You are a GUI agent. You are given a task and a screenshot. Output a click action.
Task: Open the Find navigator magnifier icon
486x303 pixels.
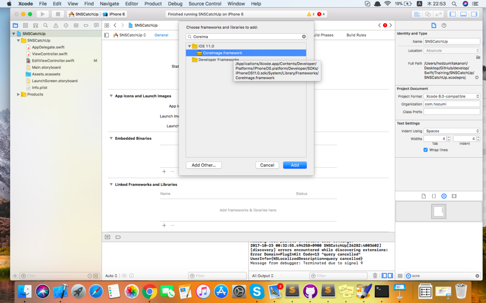[x=46, y=26]
